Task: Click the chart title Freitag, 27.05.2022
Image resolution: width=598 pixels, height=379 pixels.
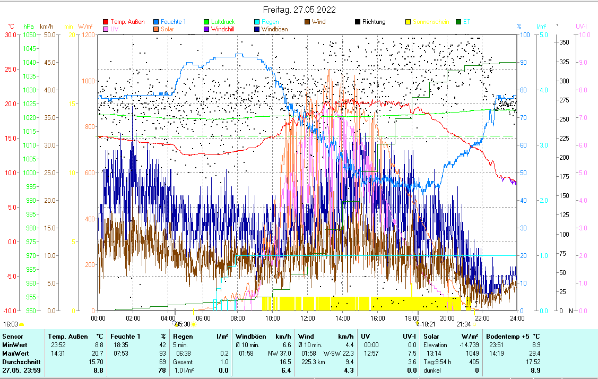Action: point(299,10)
